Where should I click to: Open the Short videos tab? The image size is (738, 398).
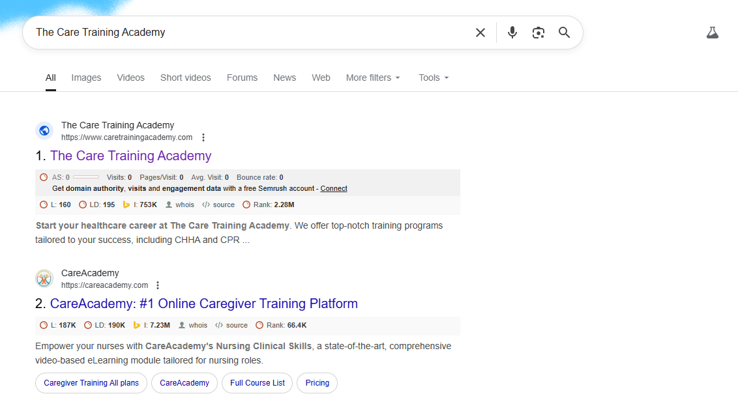click(x=186, y=78)
